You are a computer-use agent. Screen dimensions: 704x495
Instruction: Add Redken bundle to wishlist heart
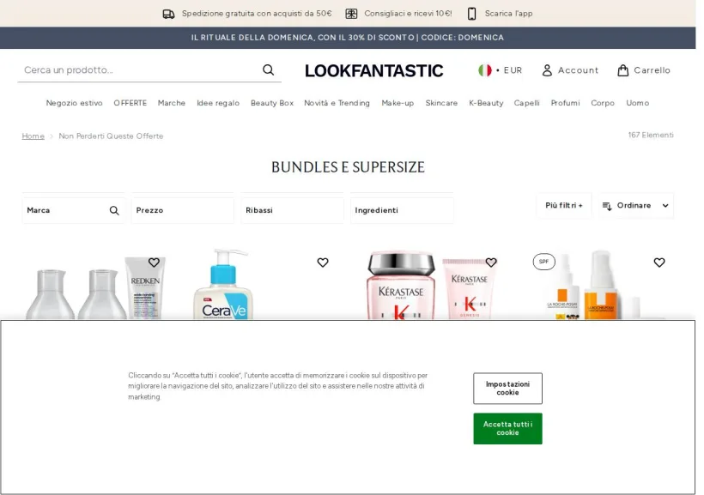(x=154, y=263)
